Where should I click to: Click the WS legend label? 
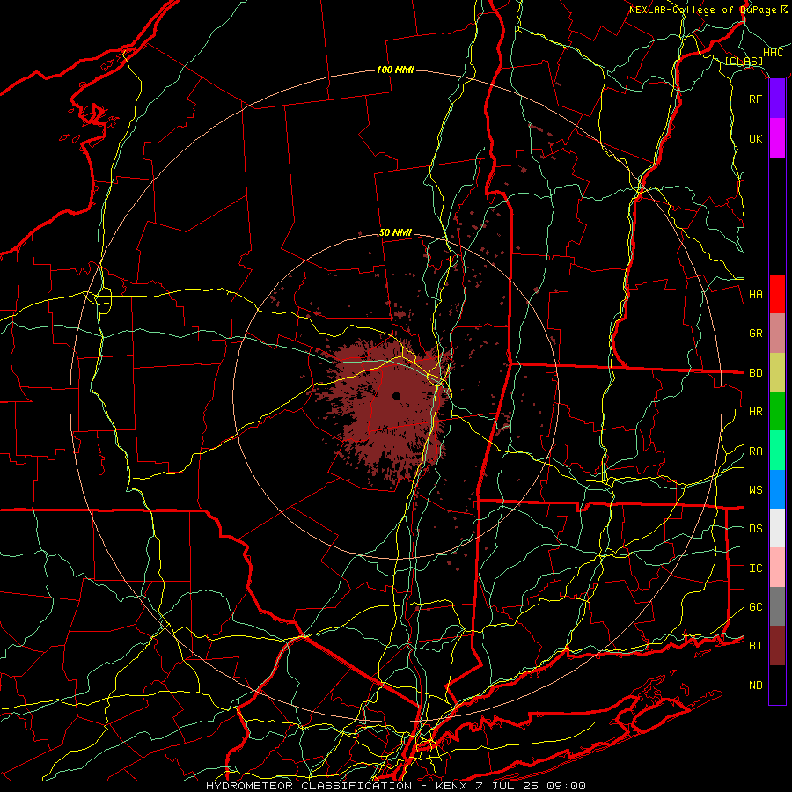pyautogui.click(x=755, y=490)
